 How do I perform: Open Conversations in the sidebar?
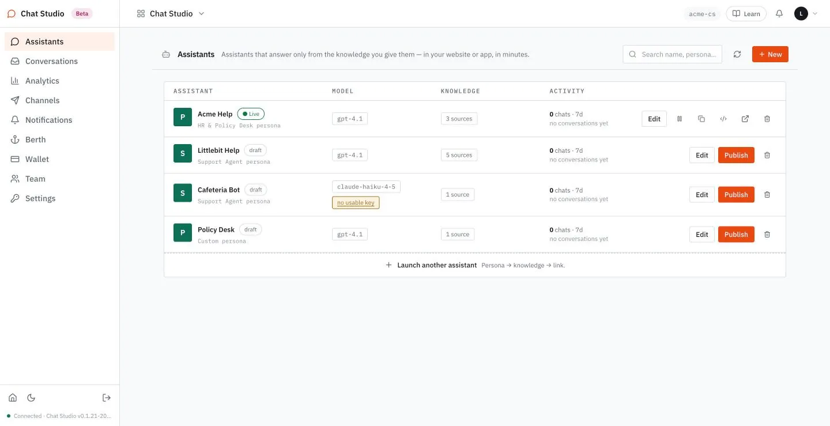60,61
